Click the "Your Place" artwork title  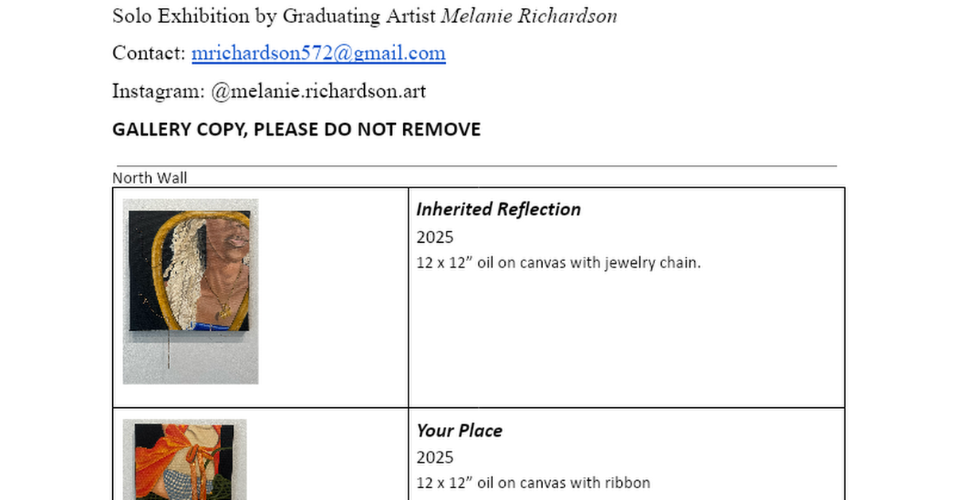click(460, 430)
